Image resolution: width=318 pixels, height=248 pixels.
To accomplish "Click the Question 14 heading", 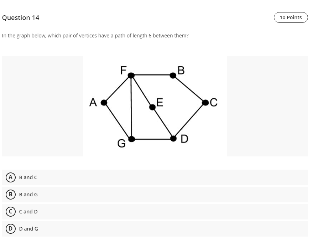I will (21, 17).
